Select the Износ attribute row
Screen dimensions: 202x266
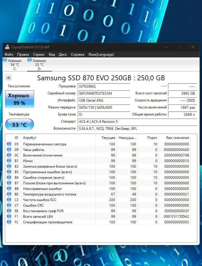pos(98,161)
